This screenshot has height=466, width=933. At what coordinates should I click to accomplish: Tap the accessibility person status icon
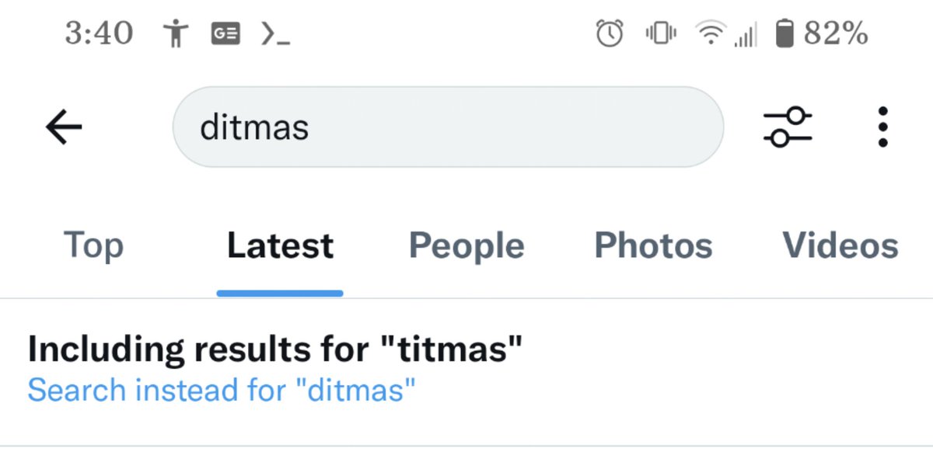pos(176,33)
